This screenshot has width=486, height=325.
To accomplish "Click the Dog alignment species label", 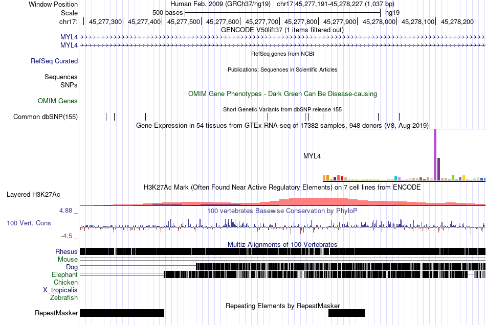I will 72,267.
